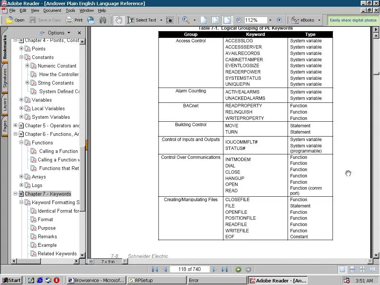
Task: Open the zoom percentage dropdown arrow
Action: pyautogui.click(x=270, y=20)
